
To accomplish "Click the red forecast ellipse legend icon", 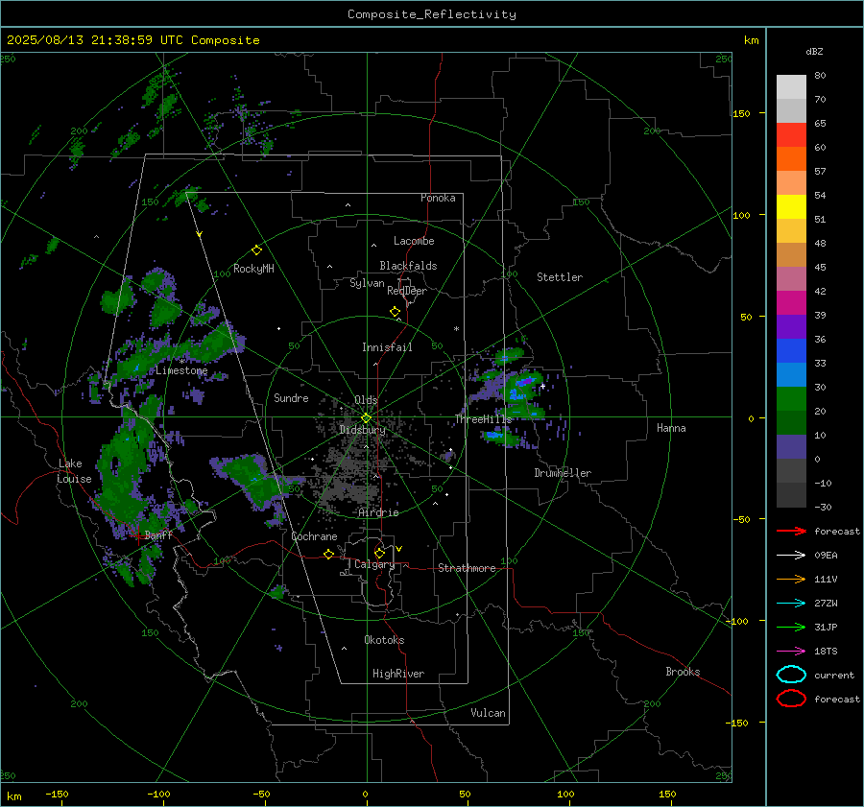I will tap(791, 699).
